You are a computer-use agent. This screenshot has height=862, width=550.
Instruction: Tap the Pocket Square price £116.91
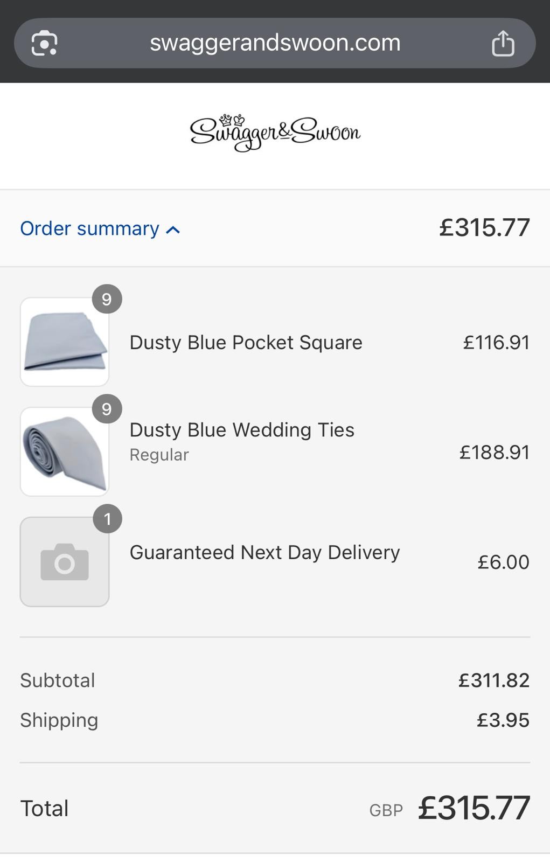click(x=496, y=343)
